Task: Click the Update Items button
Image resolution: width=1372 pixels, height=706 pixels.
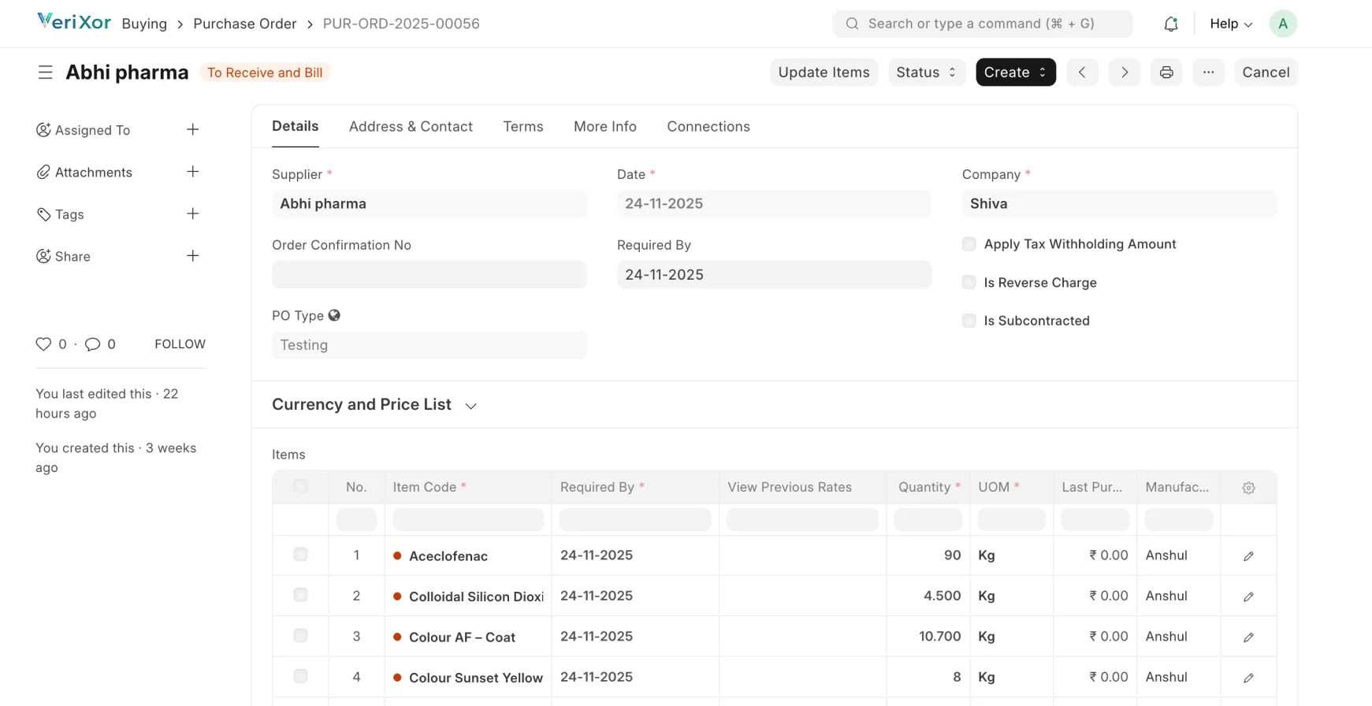Action: point(824,72)
